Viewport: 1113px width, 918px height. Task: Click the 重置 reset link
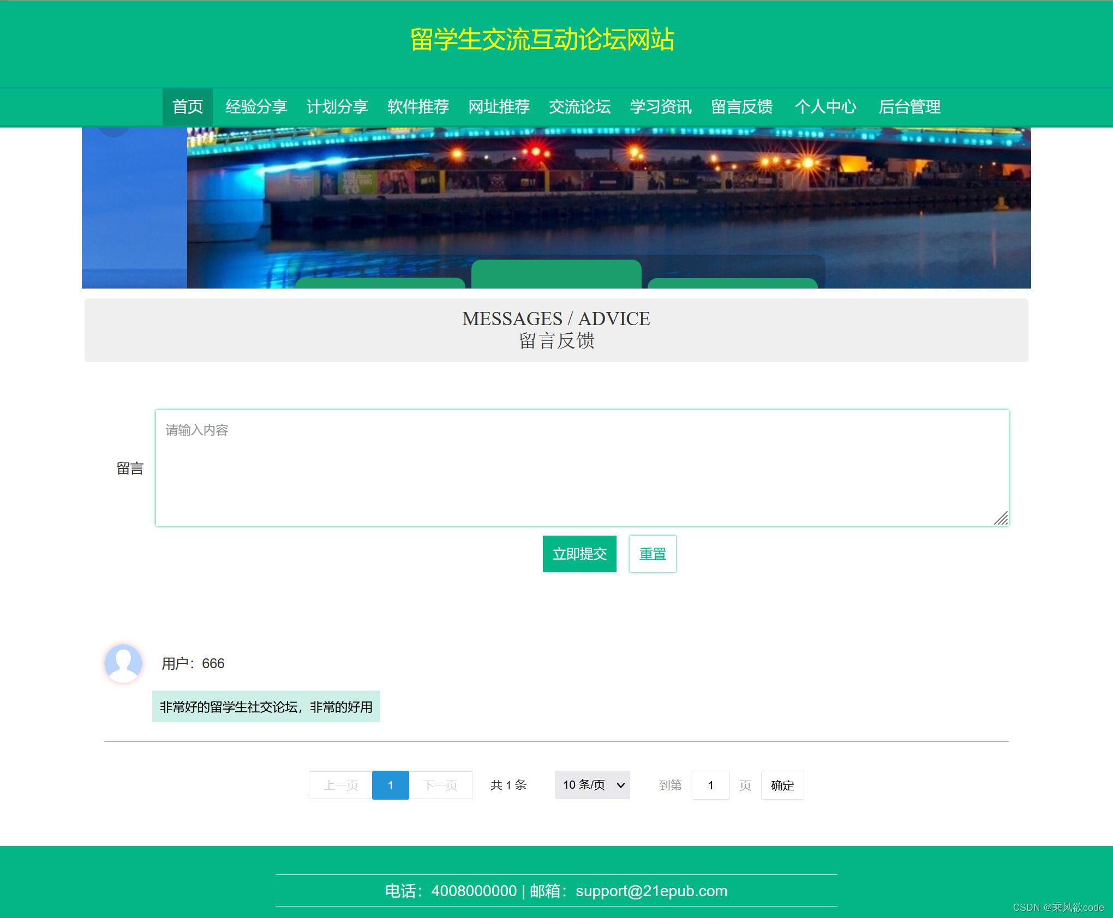tap(652, 554)
